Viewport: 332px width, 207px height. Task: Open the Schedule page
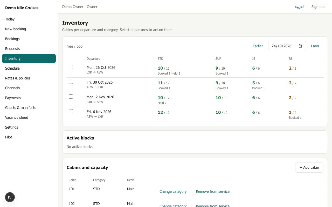[x=29, y=68]
